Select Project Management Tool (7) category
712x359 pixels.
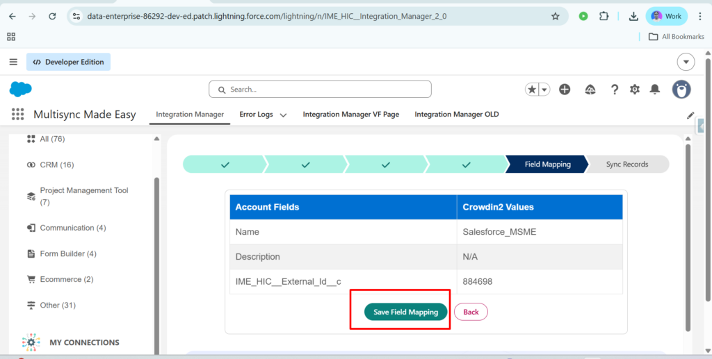click(78, 197)
